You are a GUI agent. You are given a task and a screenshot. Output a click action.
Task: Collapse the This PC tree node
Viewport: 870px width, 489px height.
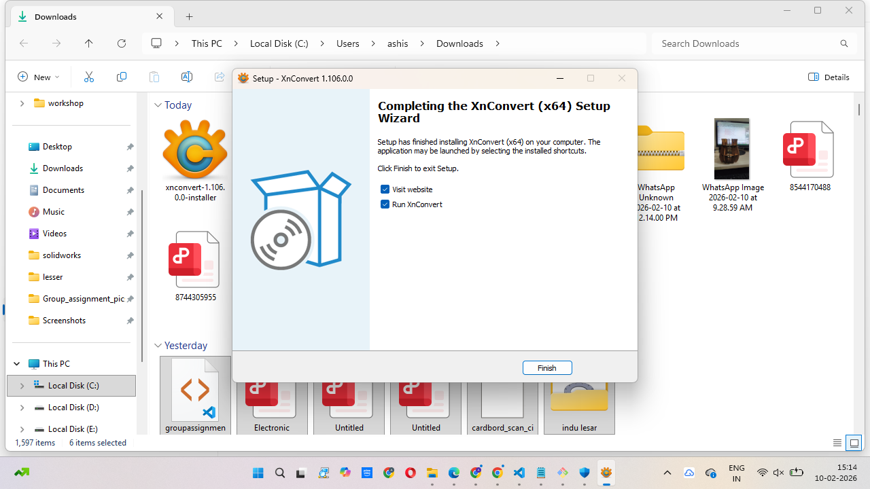coord(17,364)
